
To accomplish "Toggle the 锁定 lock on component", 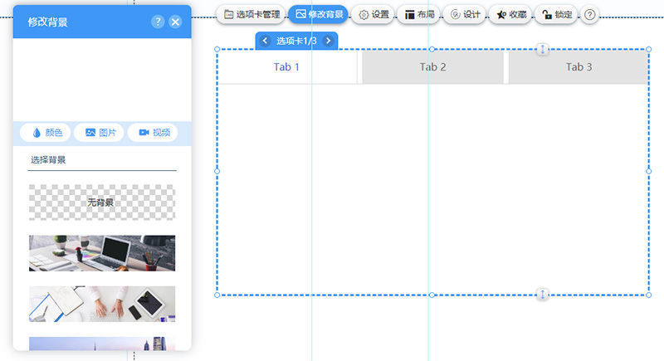I will point(555,14).
